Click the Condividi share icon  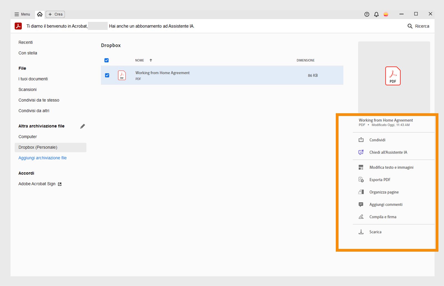point(361,140)
